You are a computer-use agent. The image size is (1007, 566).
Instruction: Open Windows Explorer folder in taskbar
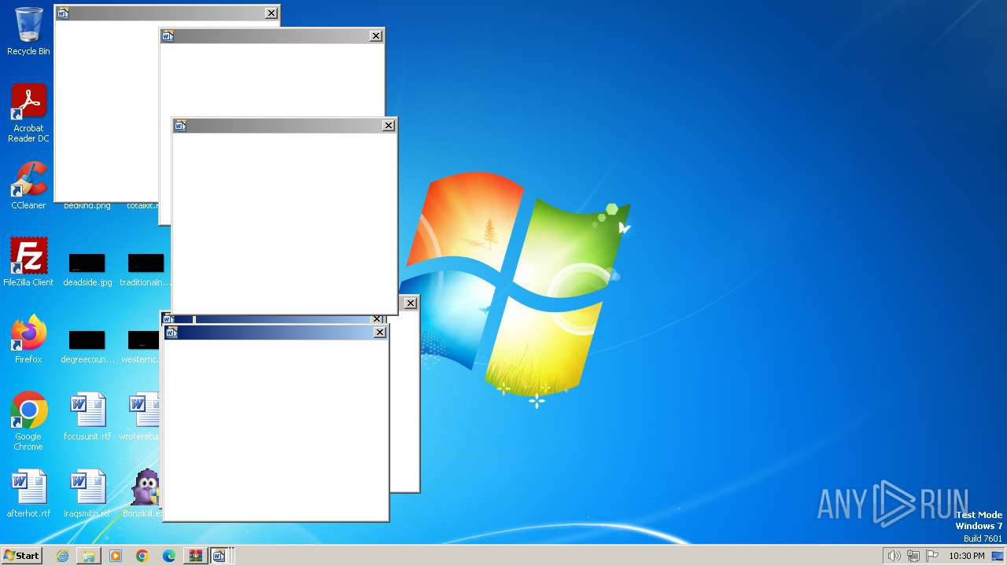[89, 556]
